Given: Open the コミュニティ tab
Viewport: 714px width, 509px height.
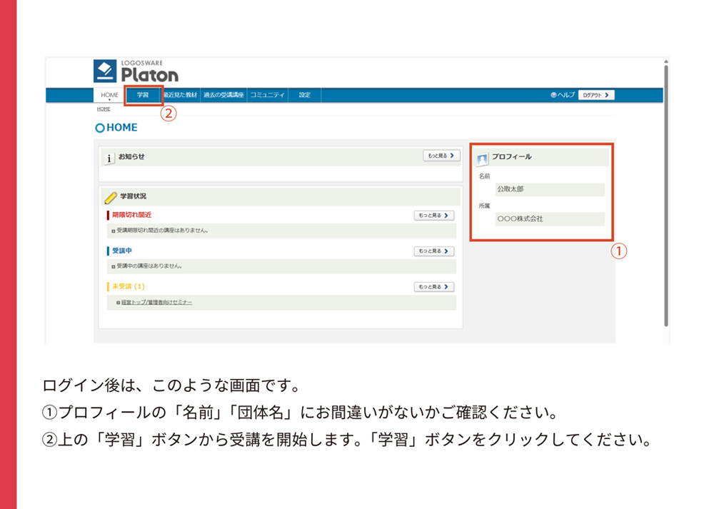Looking at the screenshot, I should pos(267,95).
